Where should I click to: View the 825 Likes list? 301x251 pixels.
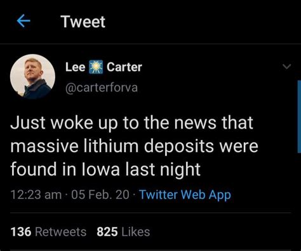(123, 231)
